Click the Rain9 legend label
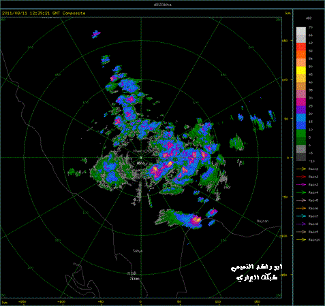The image size is (325, 306). coord(313,232)
